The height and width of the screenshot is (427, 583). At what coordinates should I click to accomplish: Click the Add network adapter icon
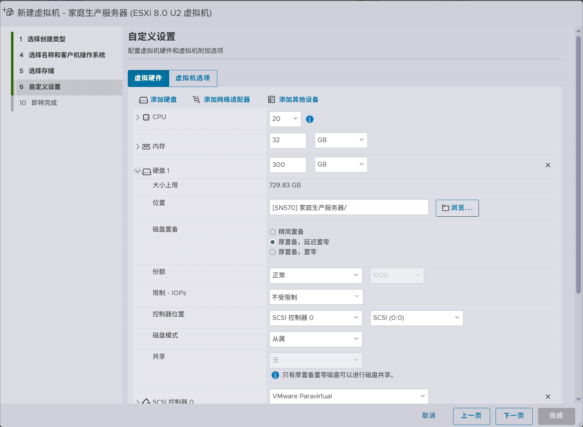click(196, 100)
